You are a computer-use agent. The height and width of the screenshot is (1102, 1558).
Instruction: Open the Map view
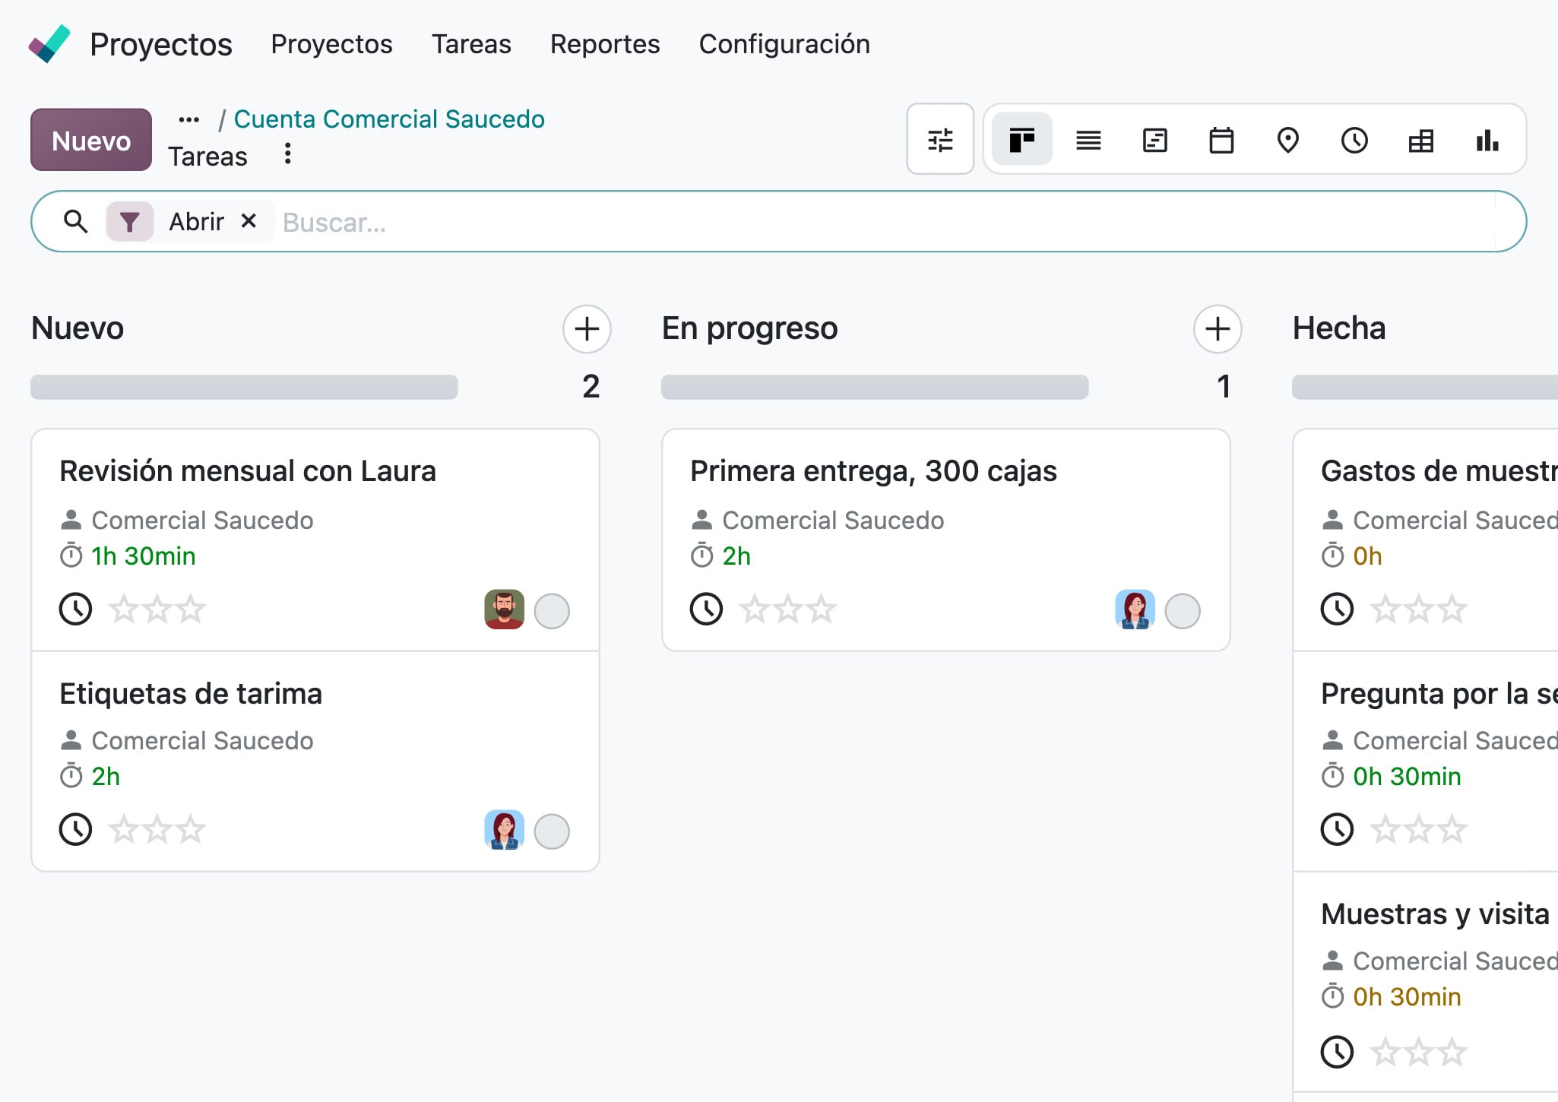pos(1288,140)
